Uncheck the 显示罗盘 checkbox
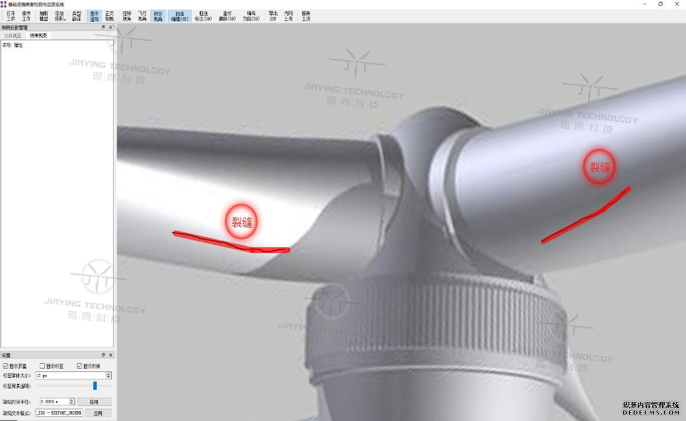The height and width of the screenshot is (421, 686). 6,366
